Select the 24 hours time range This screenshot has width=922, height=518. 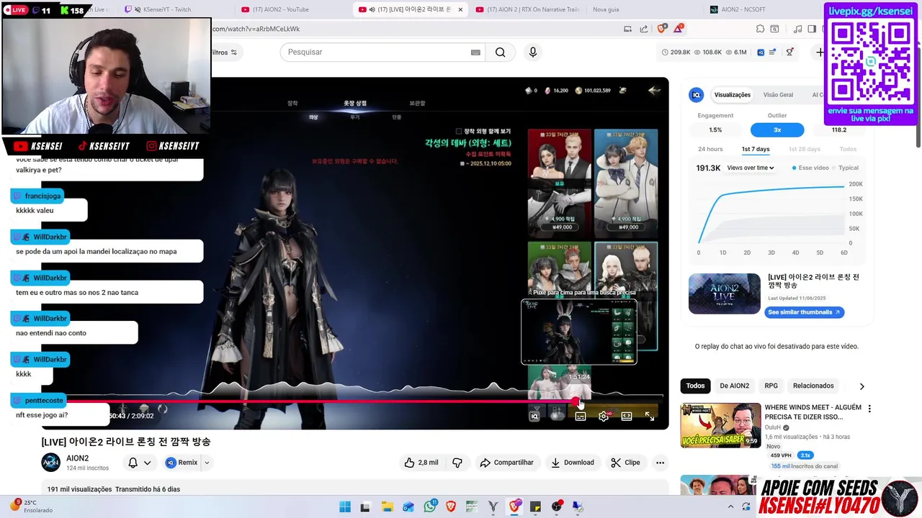[710, 149]
